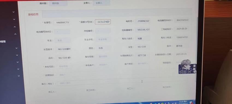Open the Windows notification center icon
The image size is (232, 104).
(191, 103)
